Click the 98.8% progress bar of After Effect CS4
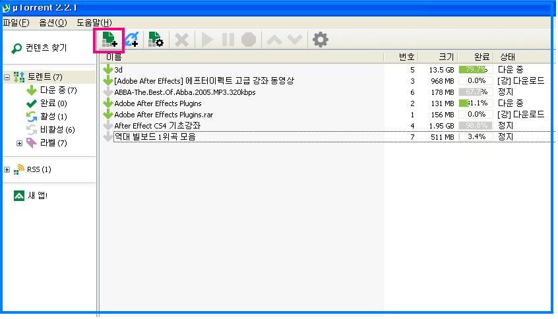This screenshot has height=319, width=558. click(476, 125)
